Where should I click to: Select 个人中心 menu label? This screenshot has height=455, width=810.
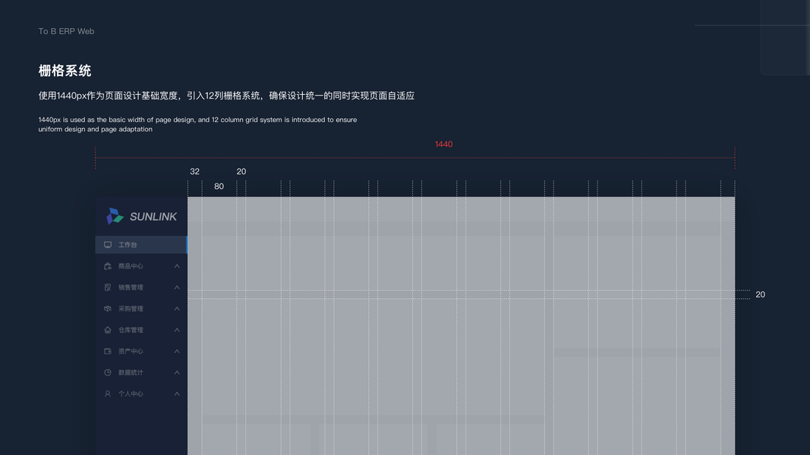pyautogui.click(x=131, y=394)
